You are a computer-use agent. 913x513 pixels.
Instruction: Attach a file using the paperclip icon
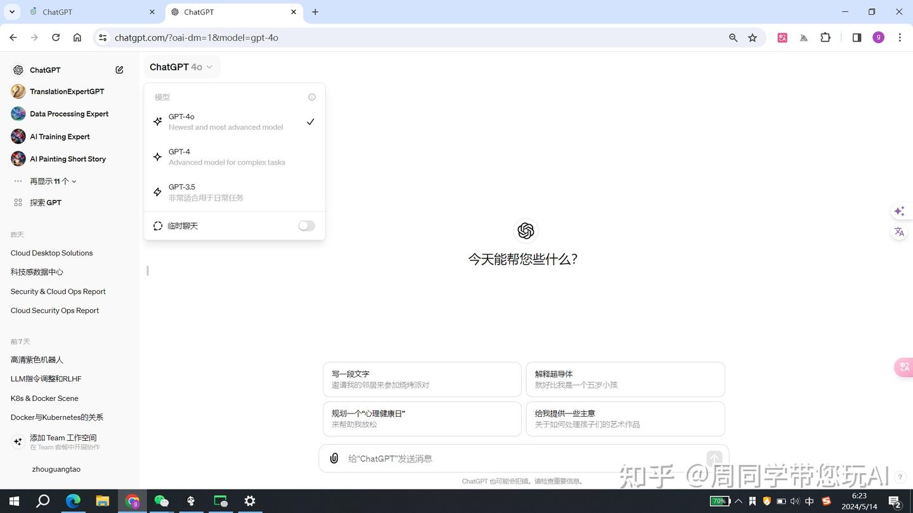point(333,458)
